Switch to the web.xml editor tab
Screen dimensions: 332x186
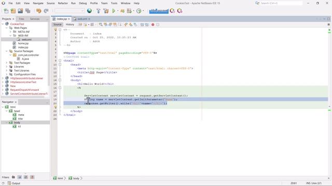[82, 19]
